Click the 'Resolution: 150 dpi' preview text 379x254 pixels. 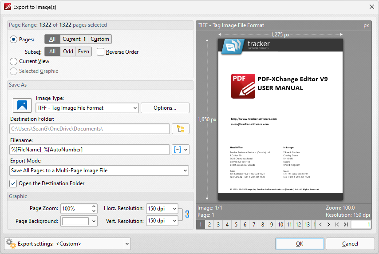coord(348,215)
